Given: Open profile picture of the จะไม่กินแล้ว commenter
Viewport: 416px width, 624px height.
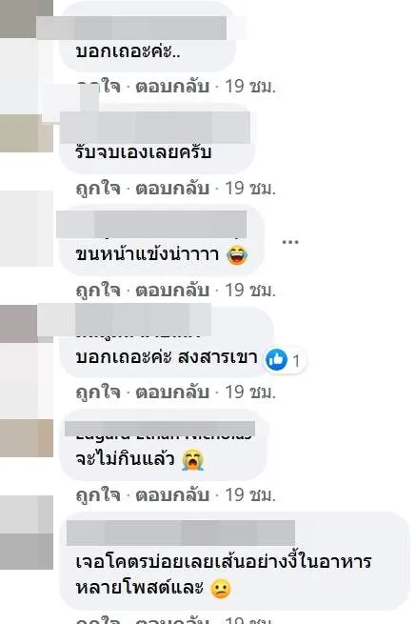Looking at the screenshot, I should tap(27, 437).
